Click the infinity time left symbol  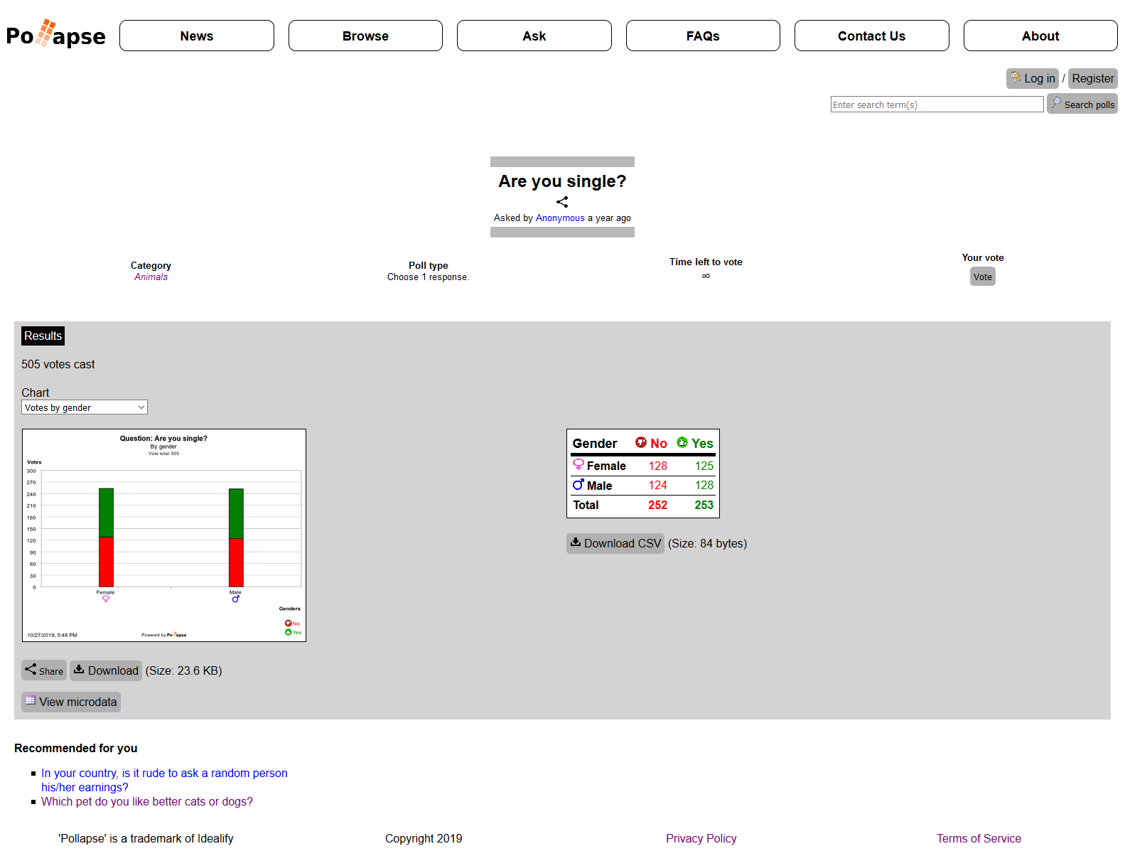click(706, 276)
